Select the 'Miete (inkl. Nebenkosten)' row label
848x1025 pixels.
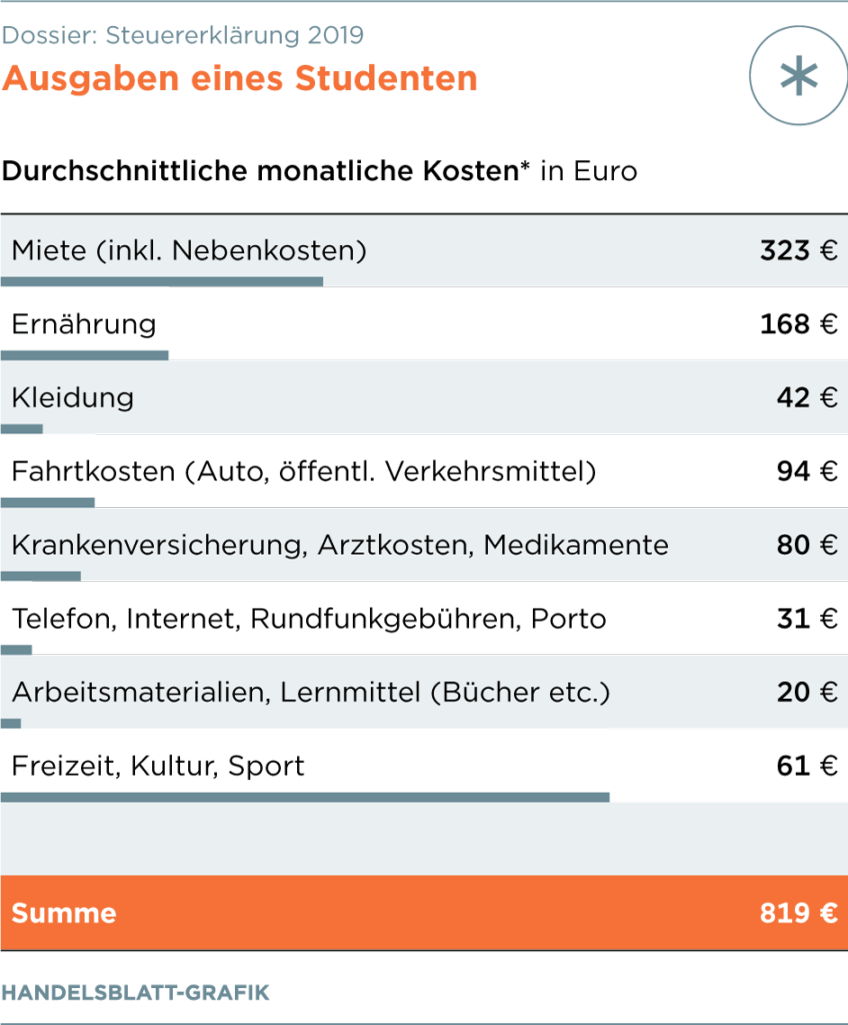(x=189, y=250)
